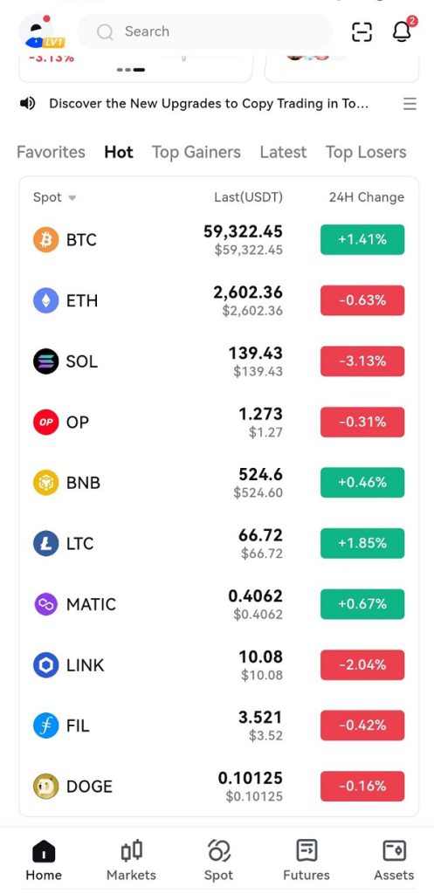Open the Copy Trading upgrades announcement
Screen dimensions: 434x894
pos(209,104)
